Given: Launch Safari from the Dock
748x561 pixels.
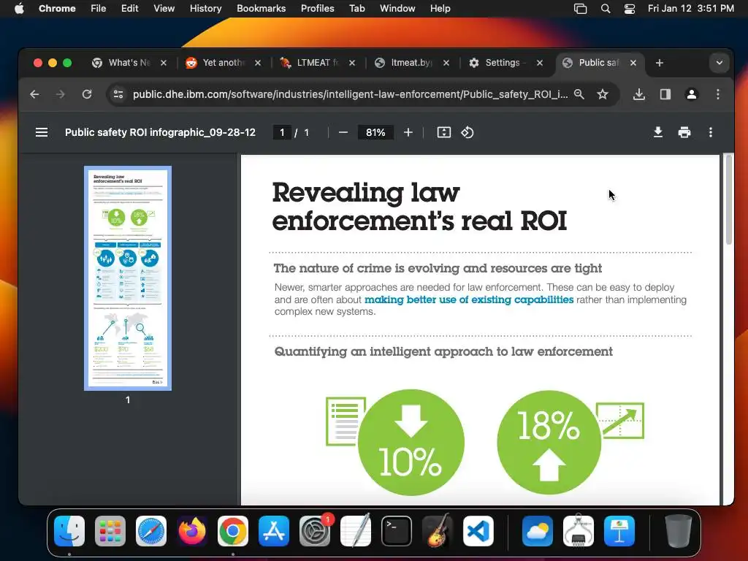Looking at the screenshot, I should (x=151, y=531).
